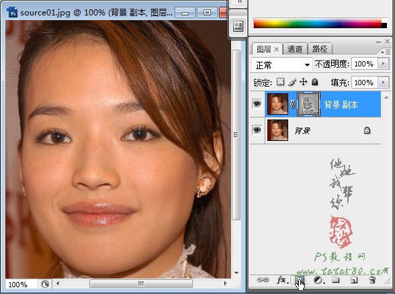This screenshot has height=294, width=395.
Task: Click the Ps document icon in title bar
Action: (x=12, y=12)
